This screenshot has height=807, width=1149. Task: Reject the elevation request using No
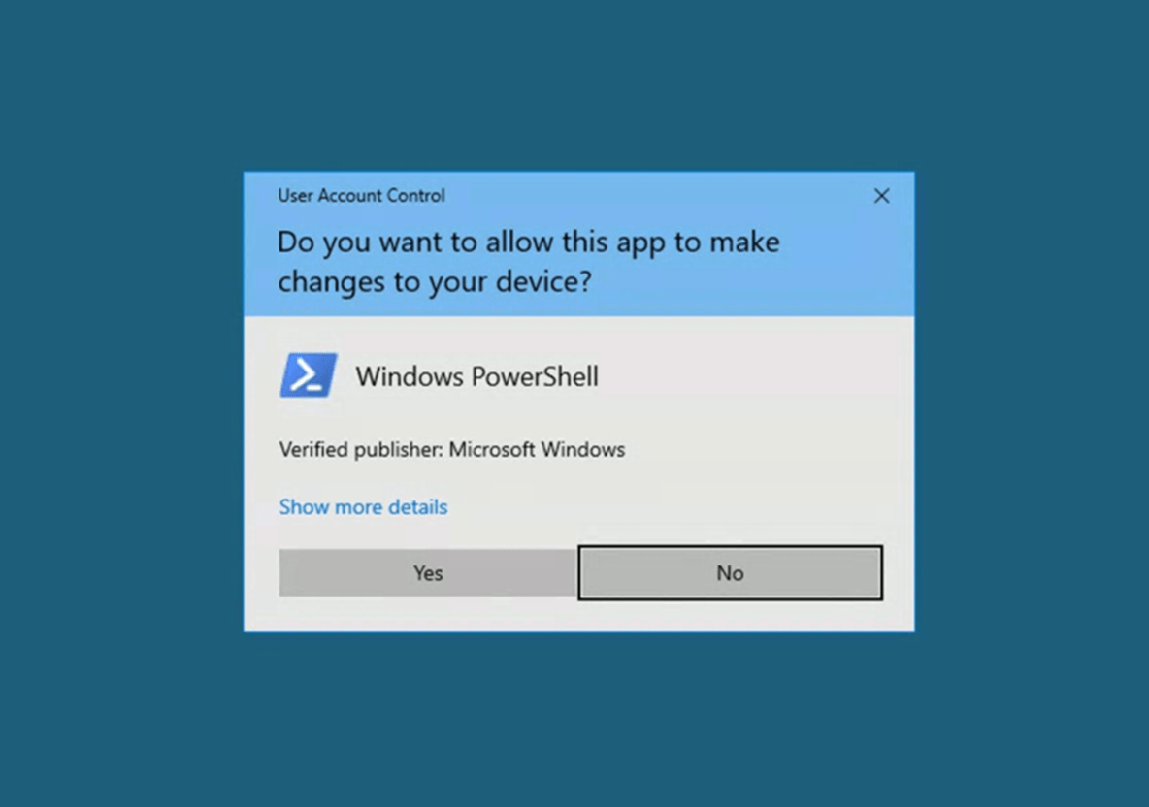[730, 572]
